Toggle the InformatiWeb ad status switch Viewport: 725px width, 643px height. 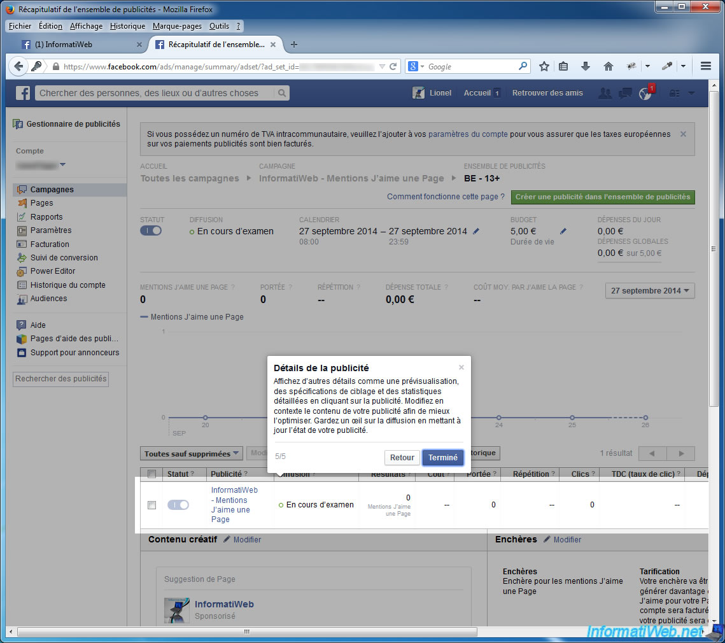(178, 505)
